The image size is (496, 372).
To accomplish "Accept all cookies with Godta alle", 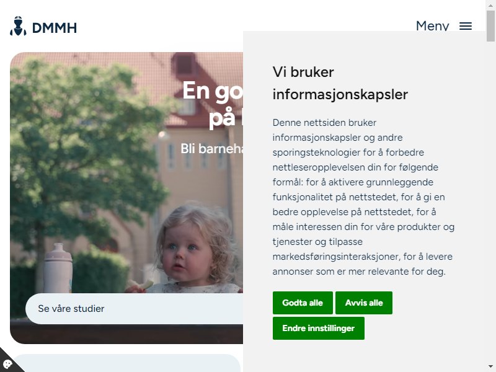I will [x=303, y=303].
